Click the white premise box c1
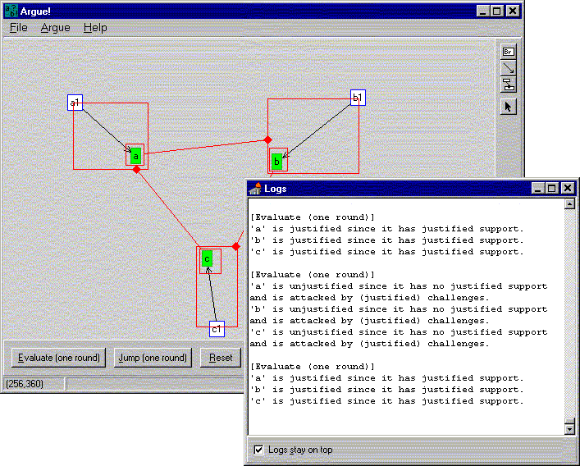The height and width of the screenshot is (466, 580). tap(217, 329)
